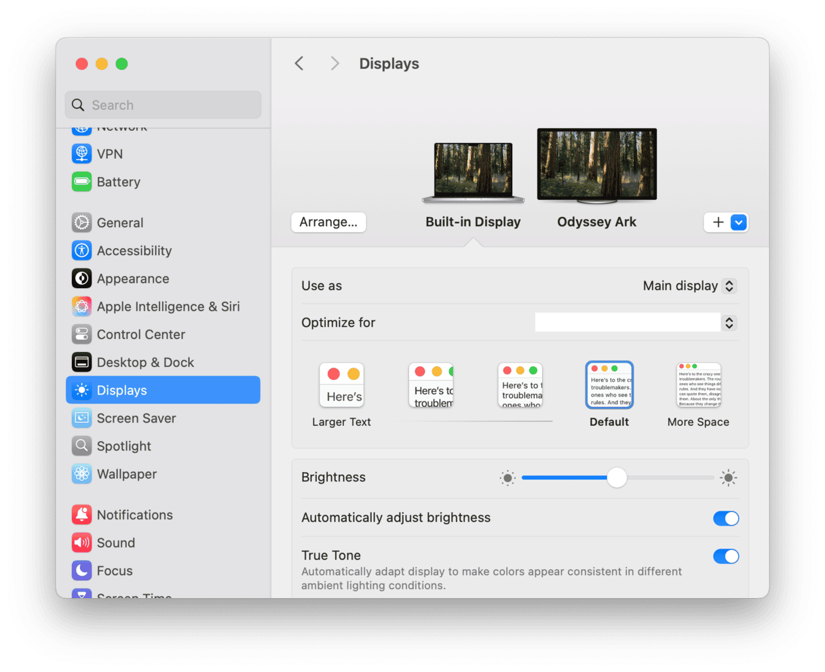Click the unfilled part of Brightness slider
Screen dimensions: 825x672
[670, 478]
